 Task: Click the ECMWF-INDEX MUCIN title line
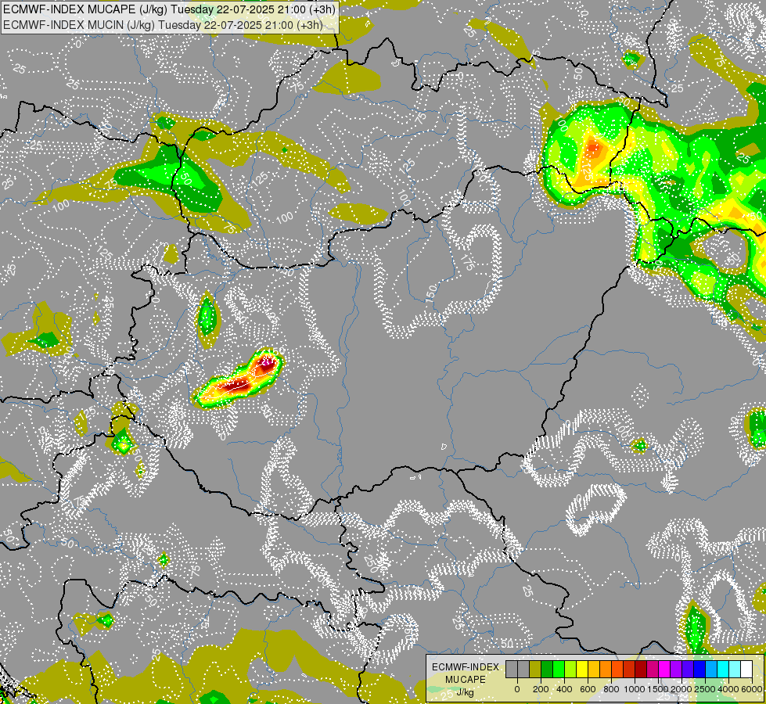(x=163, y=24)
